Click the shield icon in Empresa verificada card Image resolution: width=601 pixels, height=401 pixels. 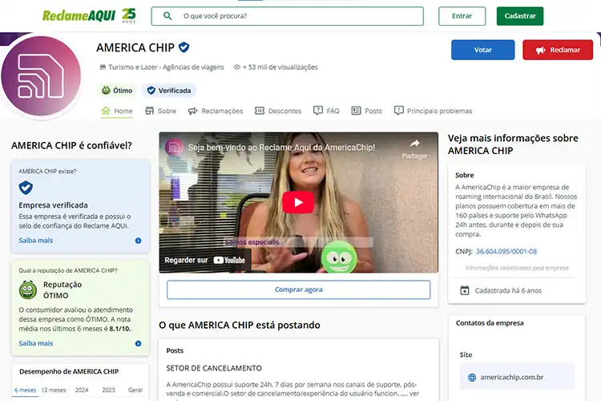click(x=26, y=188)
